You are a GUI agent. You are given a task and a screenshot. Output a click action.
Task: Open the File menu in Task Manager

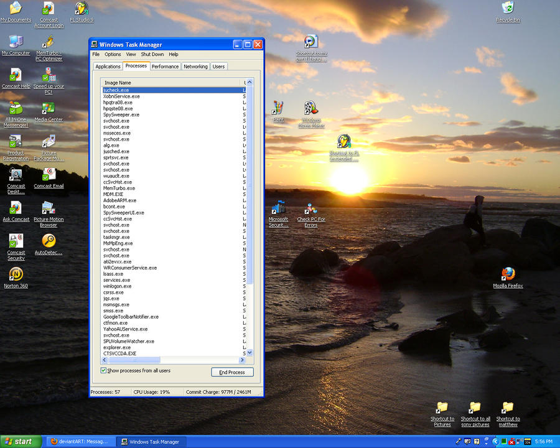(x=96, y=54)
